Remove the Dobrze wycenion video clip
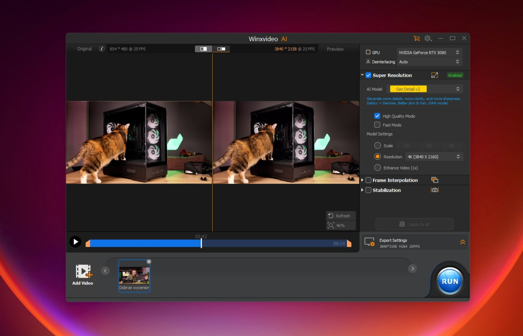This screenshot has height=336, width=523. (149, 261)
